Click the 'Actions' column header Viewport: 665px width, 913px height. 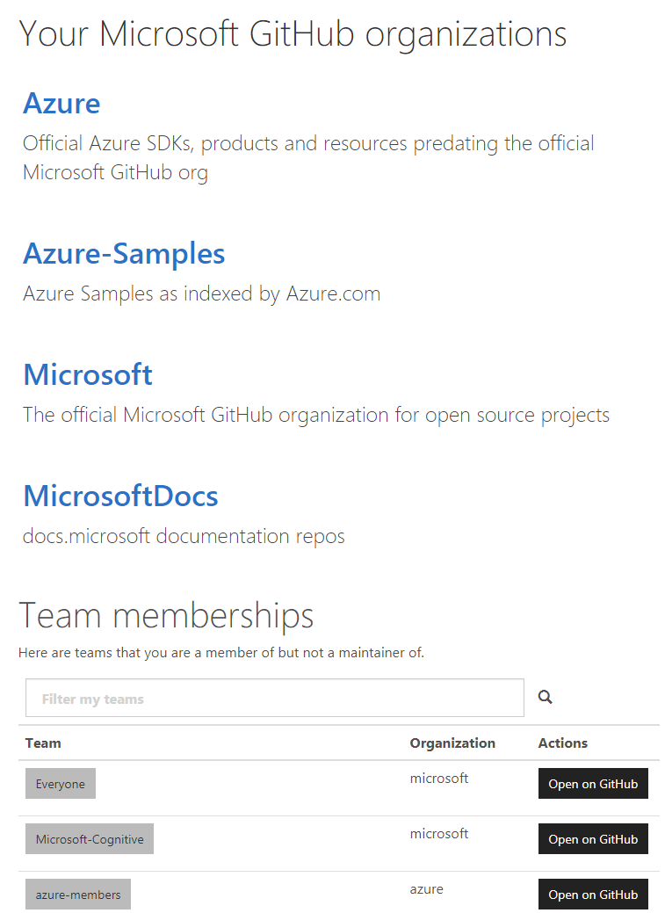[x=562, y=743]
